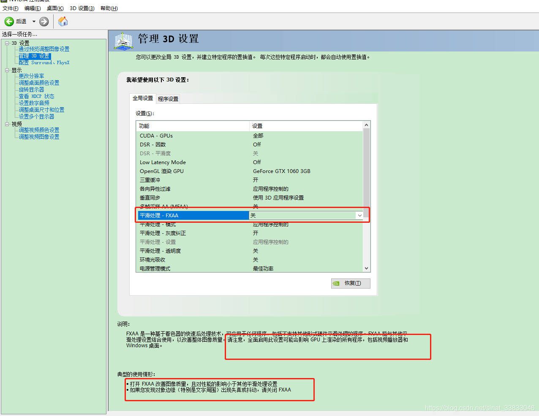Screen dimensions: 539x416
Task: Collapse the 视频 tree node
Action: [x=7, y=124]
